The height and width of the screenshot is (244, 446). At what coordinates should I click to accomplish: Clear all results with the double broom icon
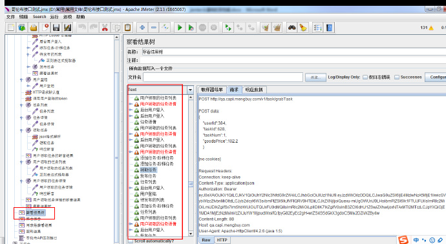277,28
